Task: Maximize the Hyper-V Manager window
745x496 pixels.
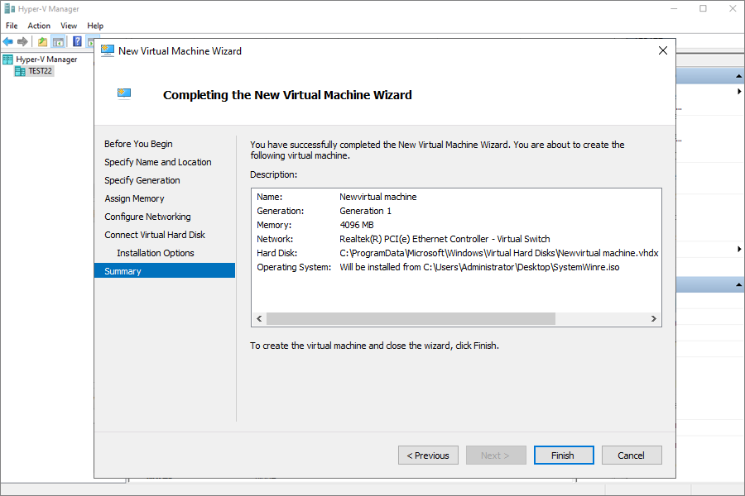Action: (x=703, y=8)
